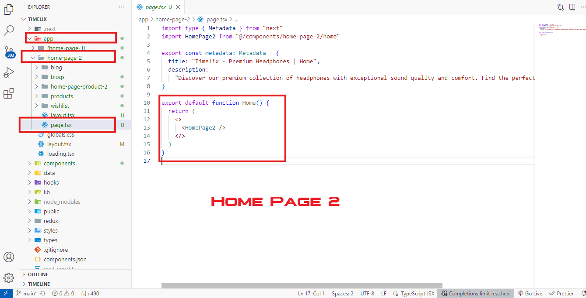Open the remote window indicator in status bar
586x298 pixels.
pos(6,294)
